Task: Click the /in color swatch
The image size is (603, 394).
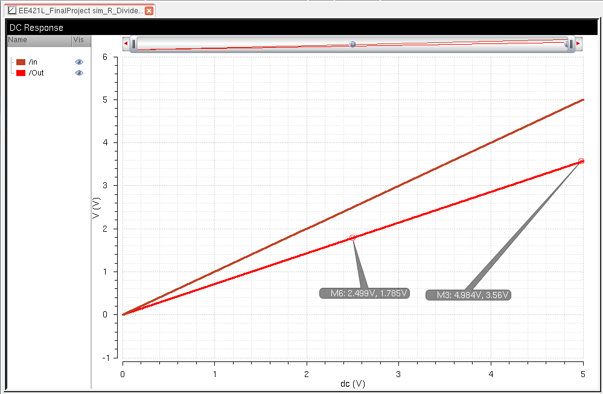Action: pyautogui.click(x=21, y=62)
